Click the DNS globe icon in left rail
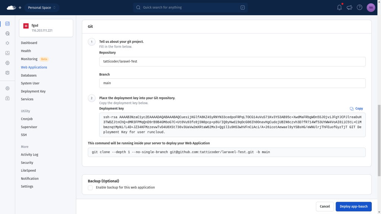Screen dimensions: 381x214 7,63
